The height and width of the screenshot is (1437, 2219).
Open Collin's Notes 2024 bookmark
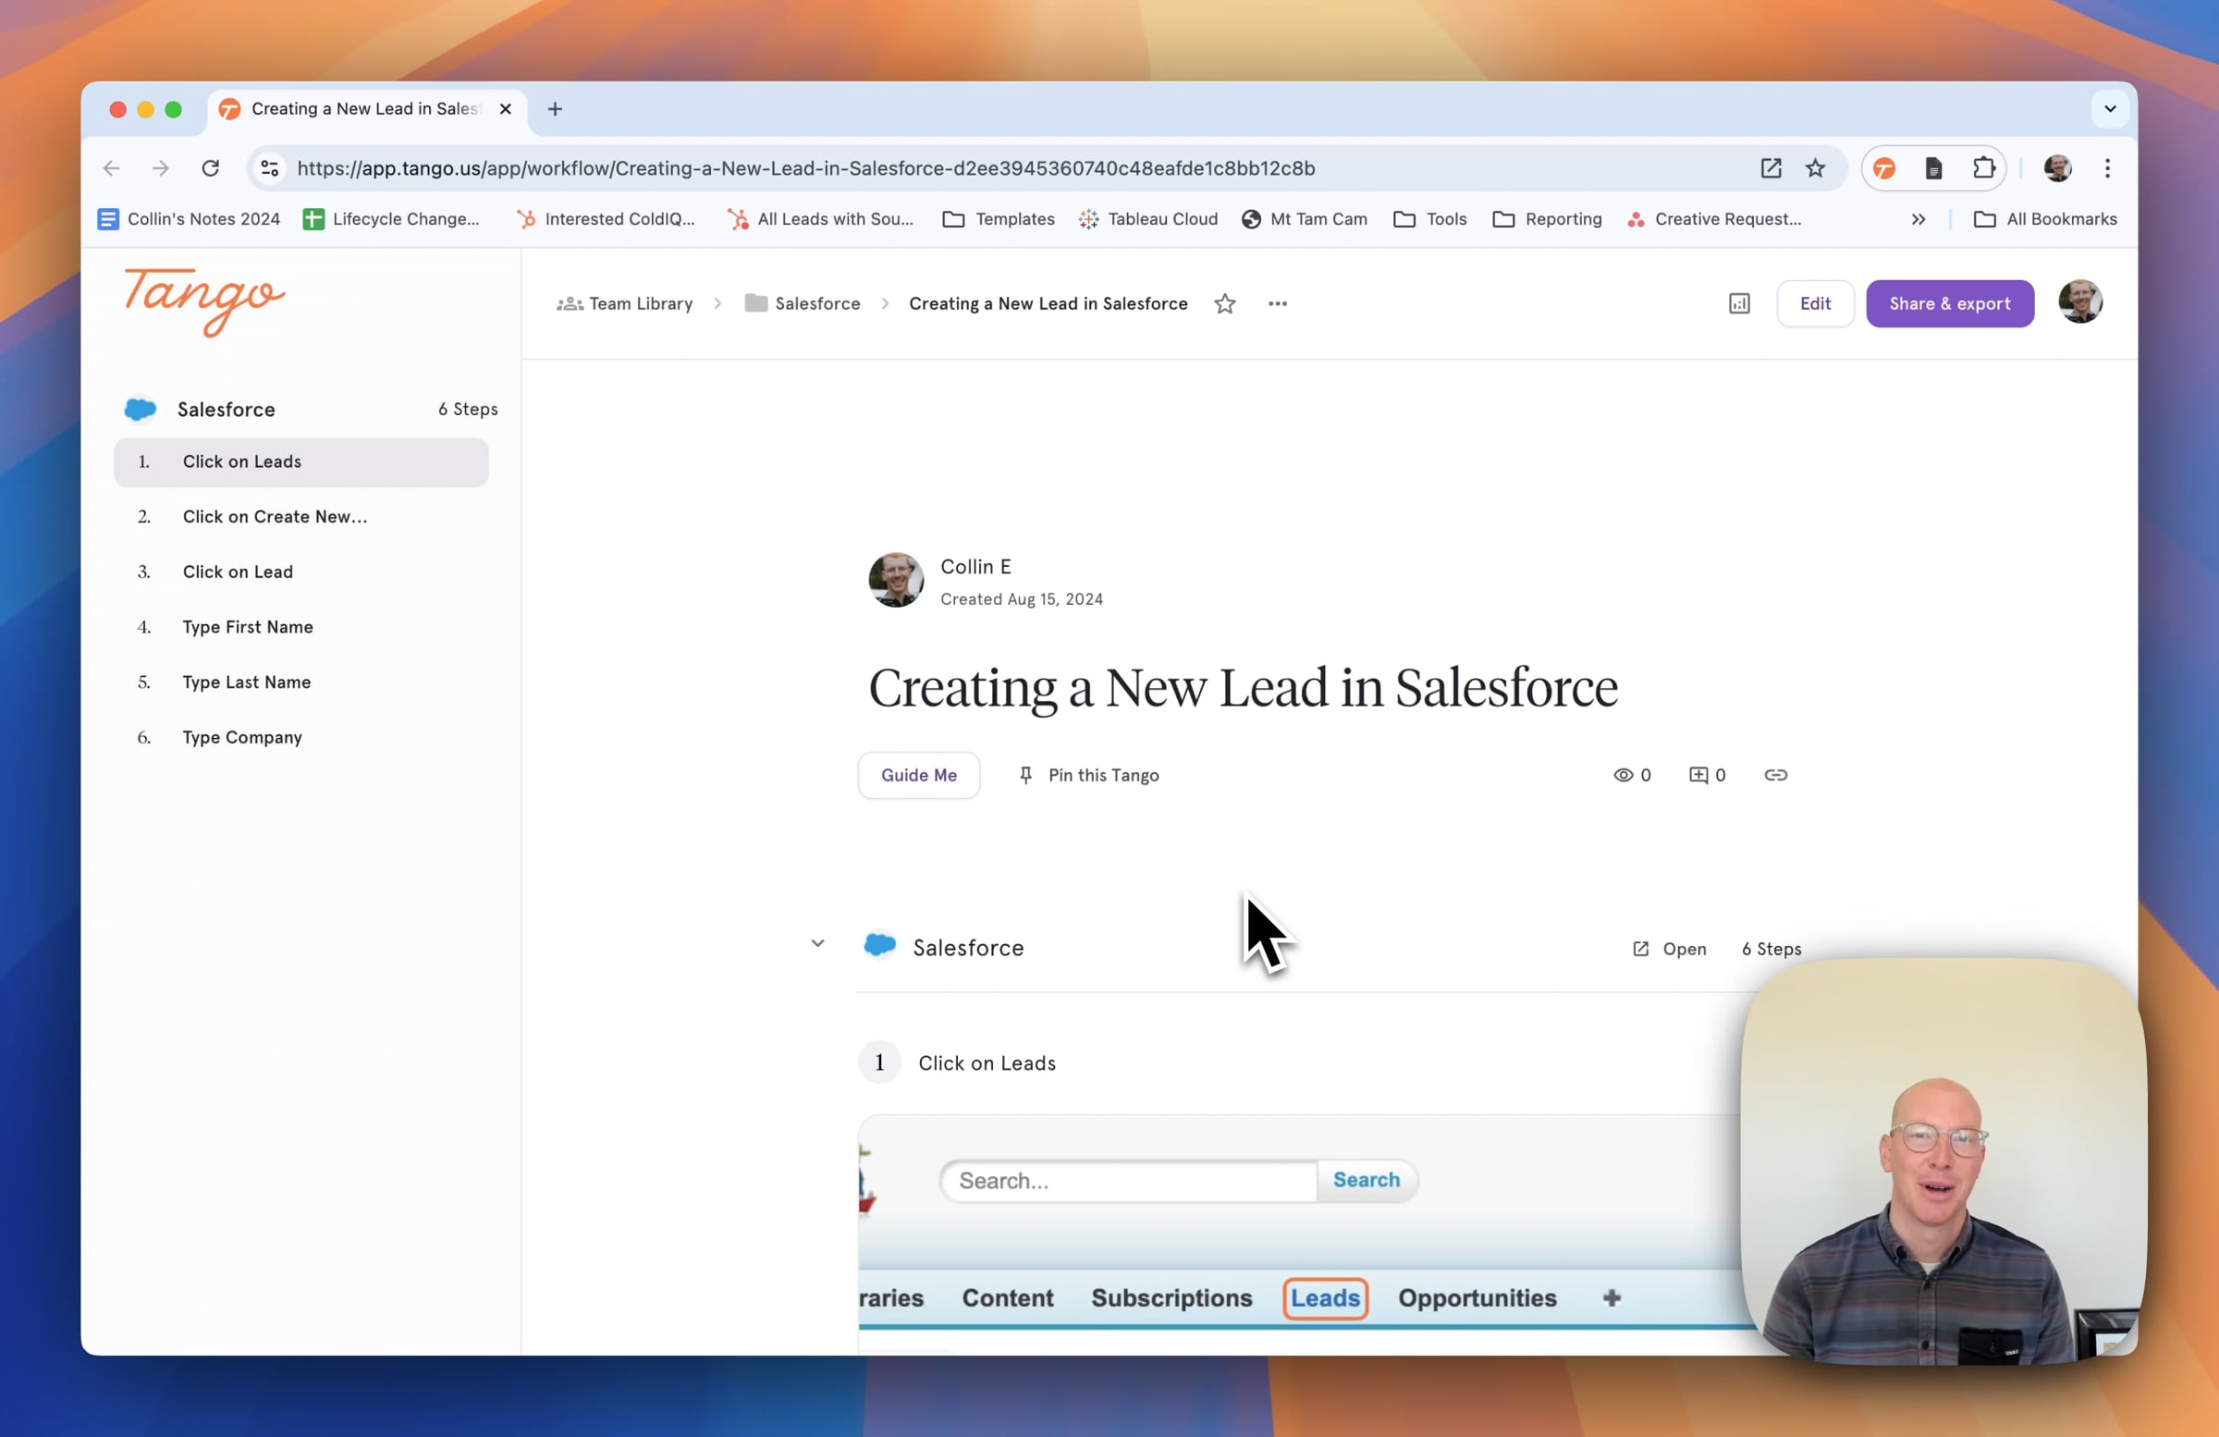189,219
